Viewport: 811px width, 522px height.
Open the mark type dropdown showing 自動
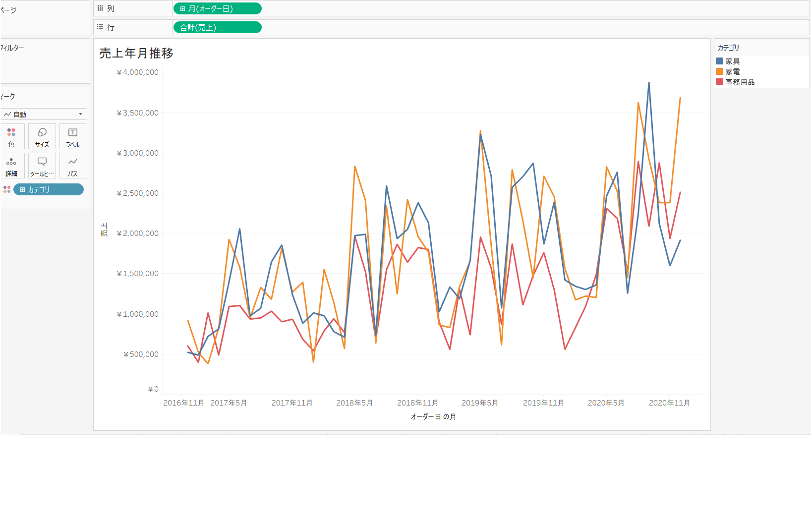click(44, 114)
